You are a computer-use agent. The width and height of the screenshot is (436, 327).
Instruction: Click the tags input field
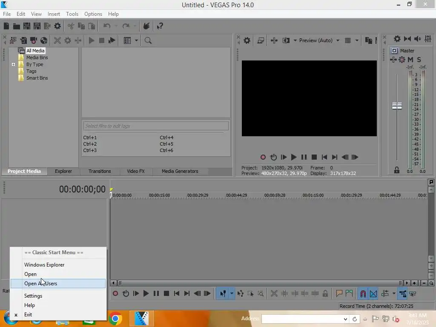click(156, 126)
